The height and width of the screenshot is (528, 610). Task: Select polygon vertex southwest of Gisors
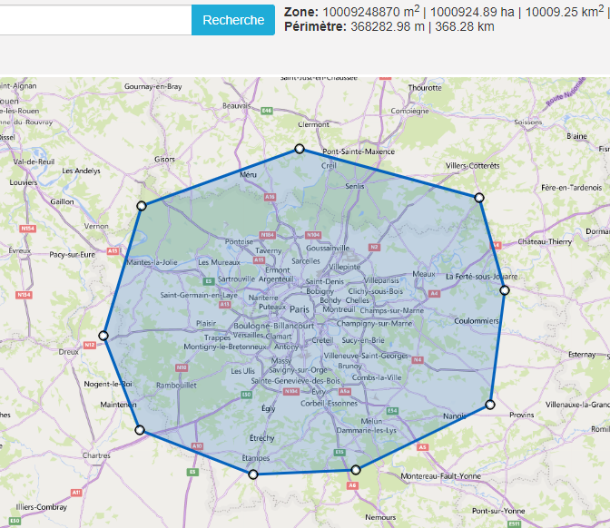click(142, 206)
